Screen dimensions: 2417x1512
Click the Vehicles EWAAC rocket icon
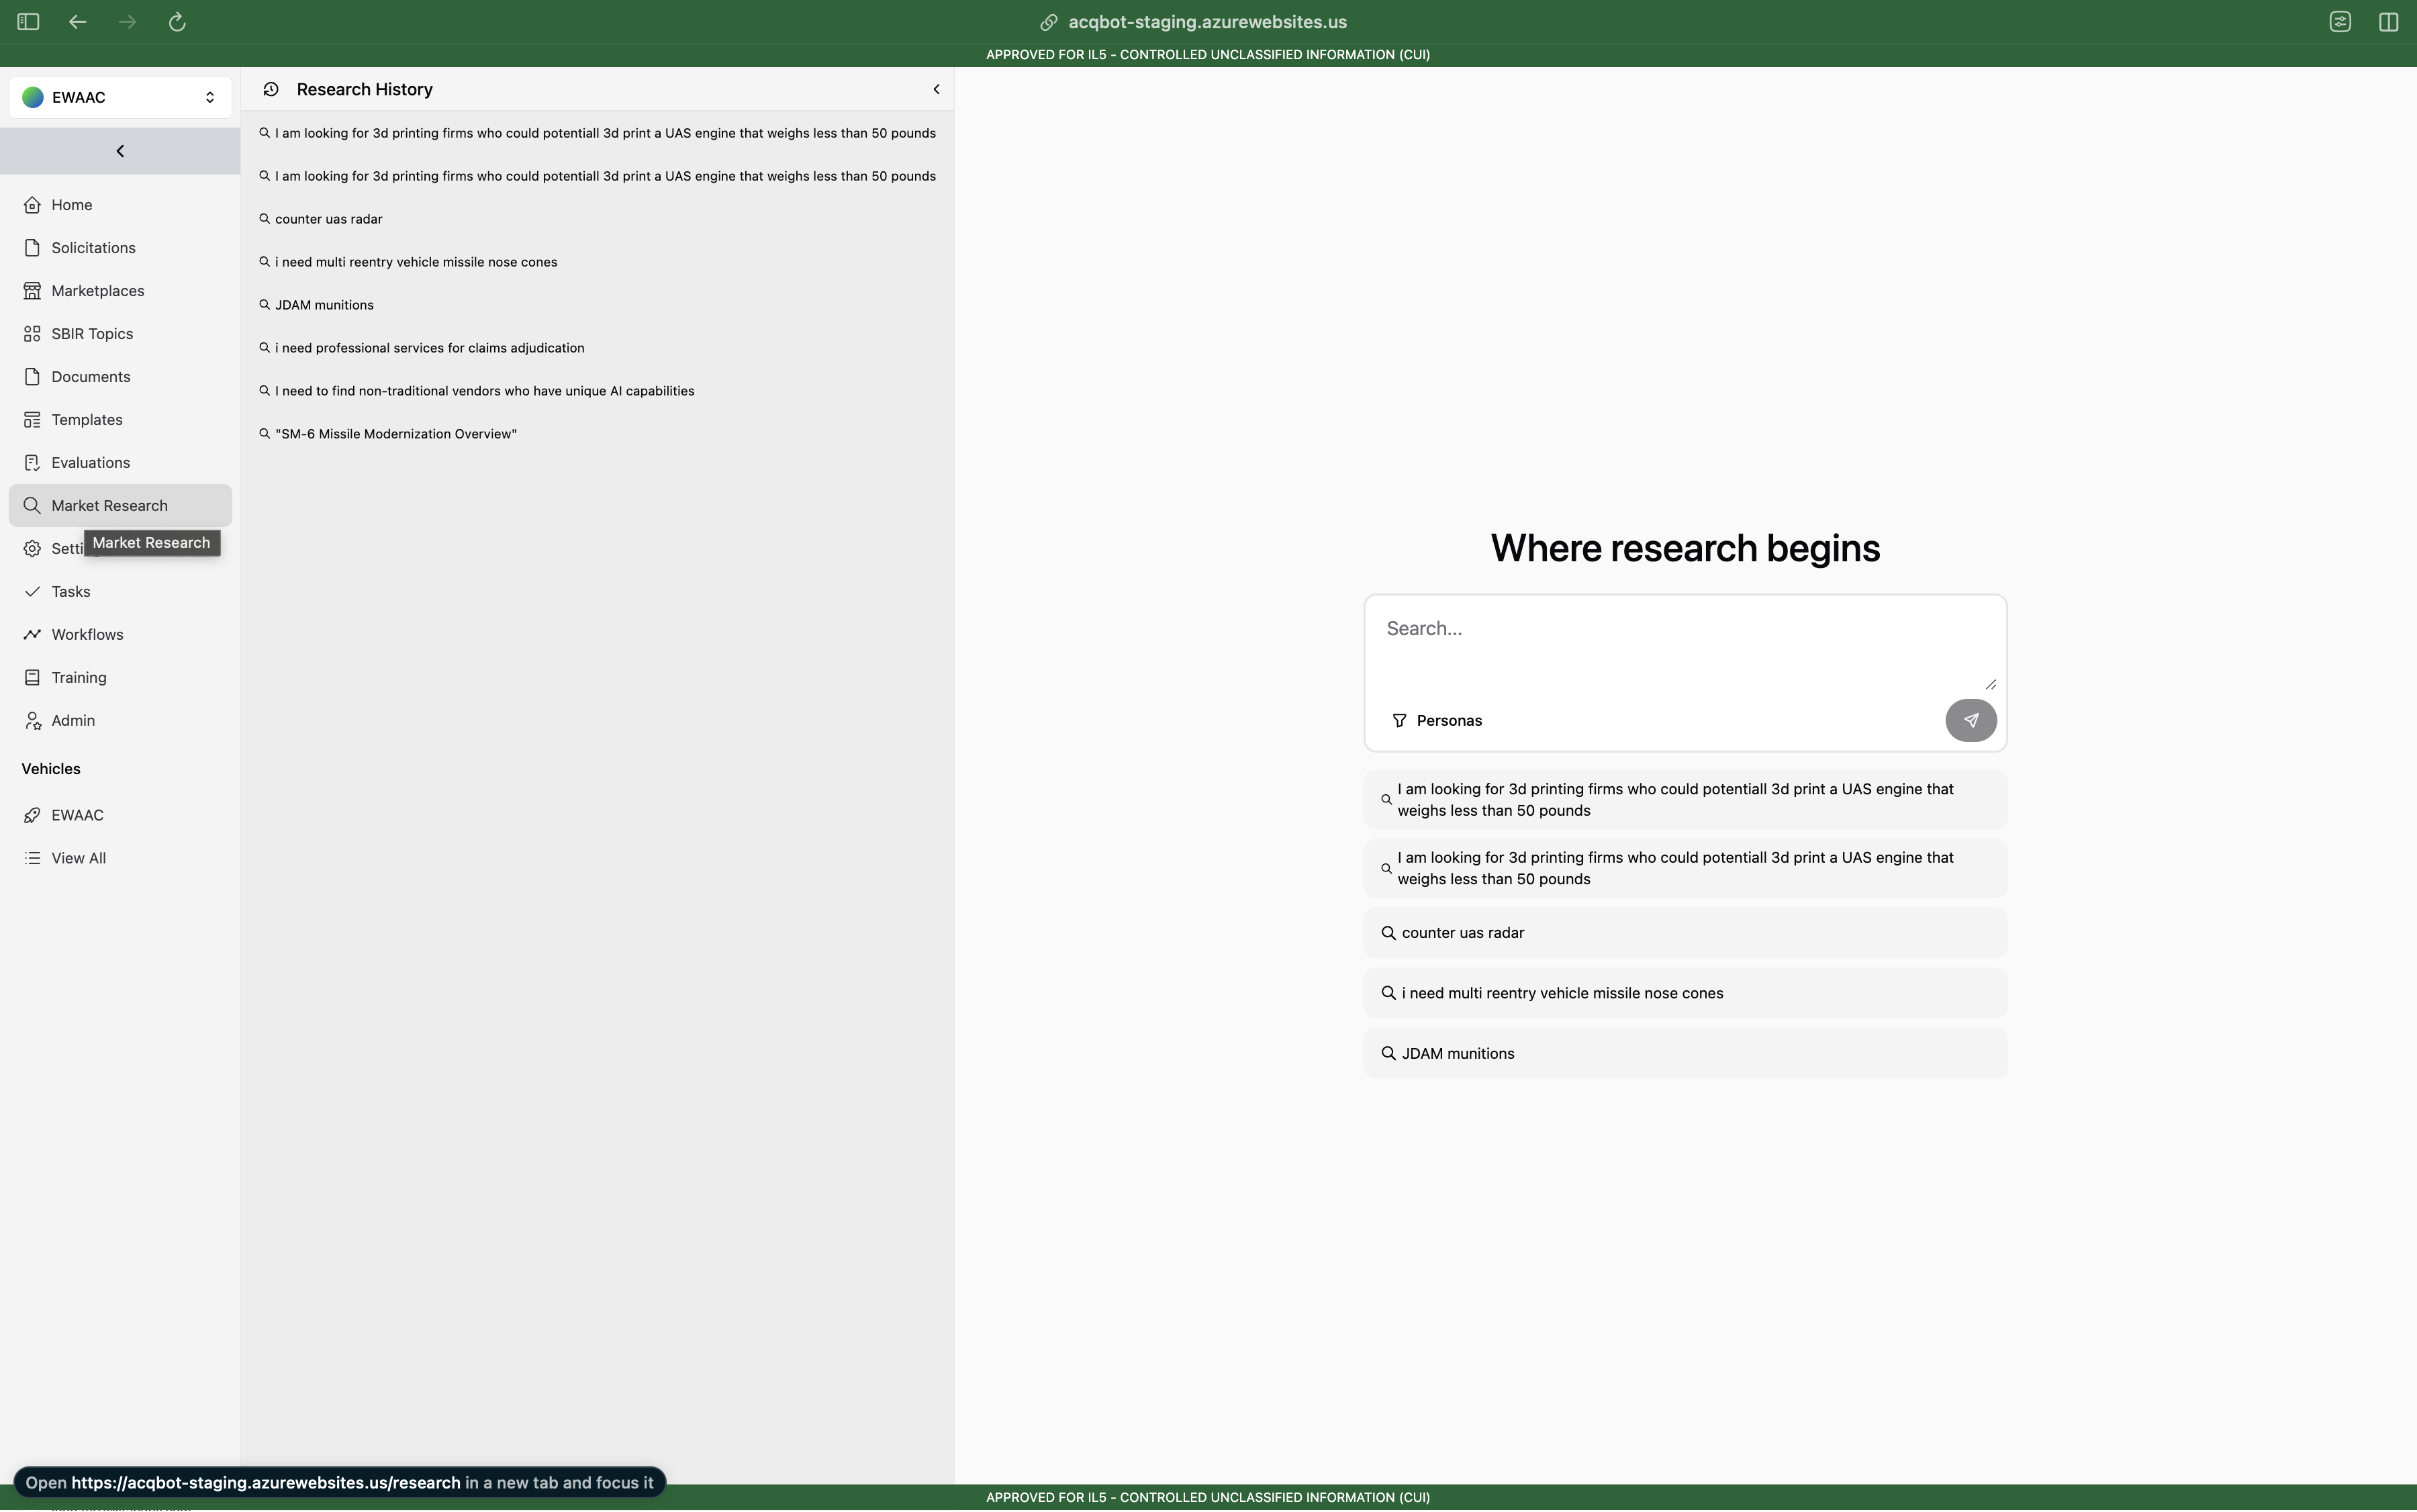(x=32, y=815)
